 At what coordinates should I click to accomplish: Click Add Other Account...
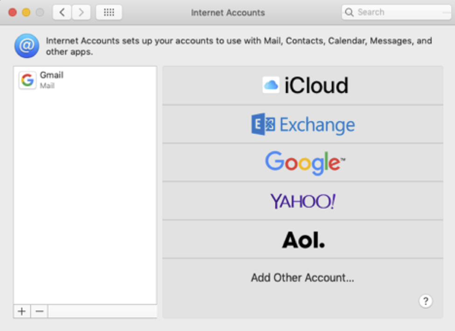302,278
